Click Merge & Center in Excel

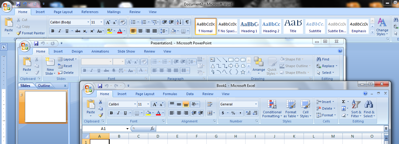point(210,113)
